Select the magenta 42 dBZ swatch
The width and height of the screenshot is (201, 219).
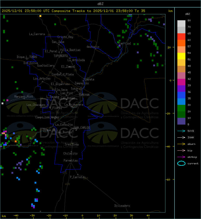181,82
